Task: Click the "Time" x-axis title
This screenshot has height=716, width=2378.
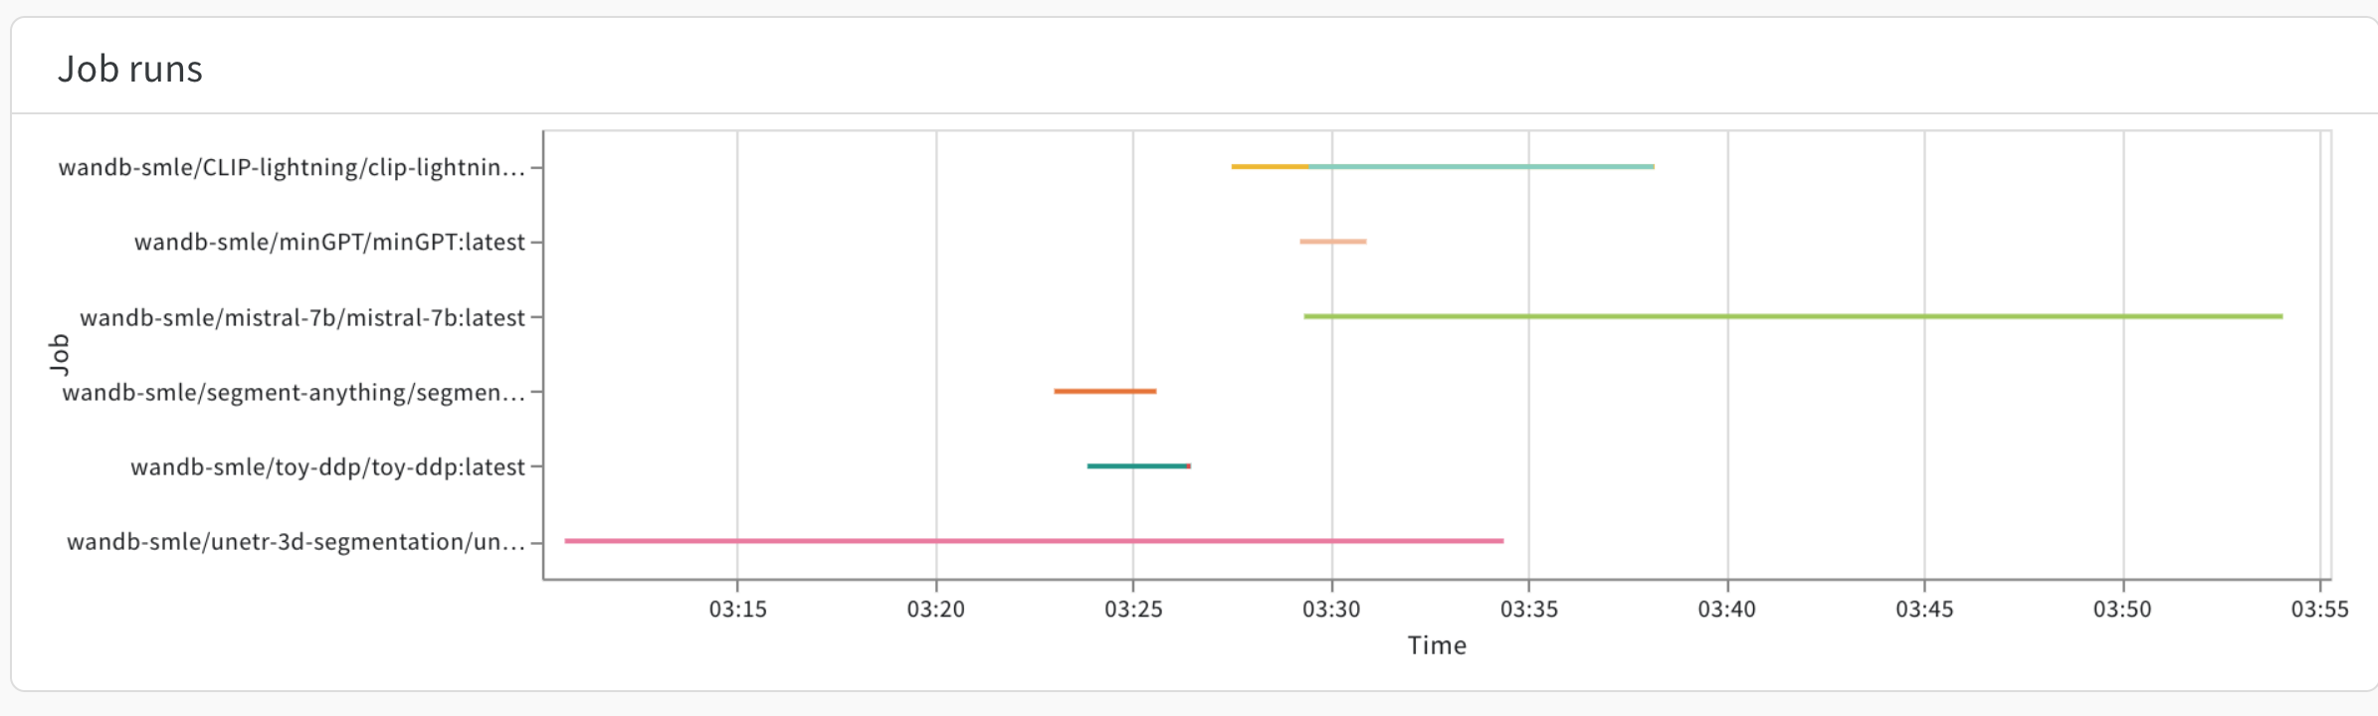Action: [x=1437, y=645]
